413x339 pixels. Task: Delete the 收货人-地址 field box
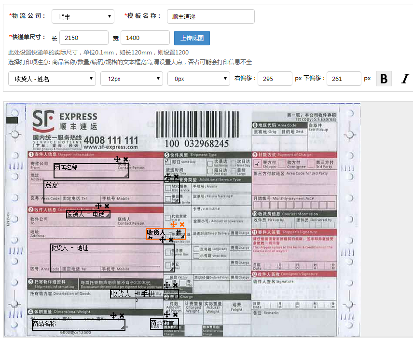point(171,240)
